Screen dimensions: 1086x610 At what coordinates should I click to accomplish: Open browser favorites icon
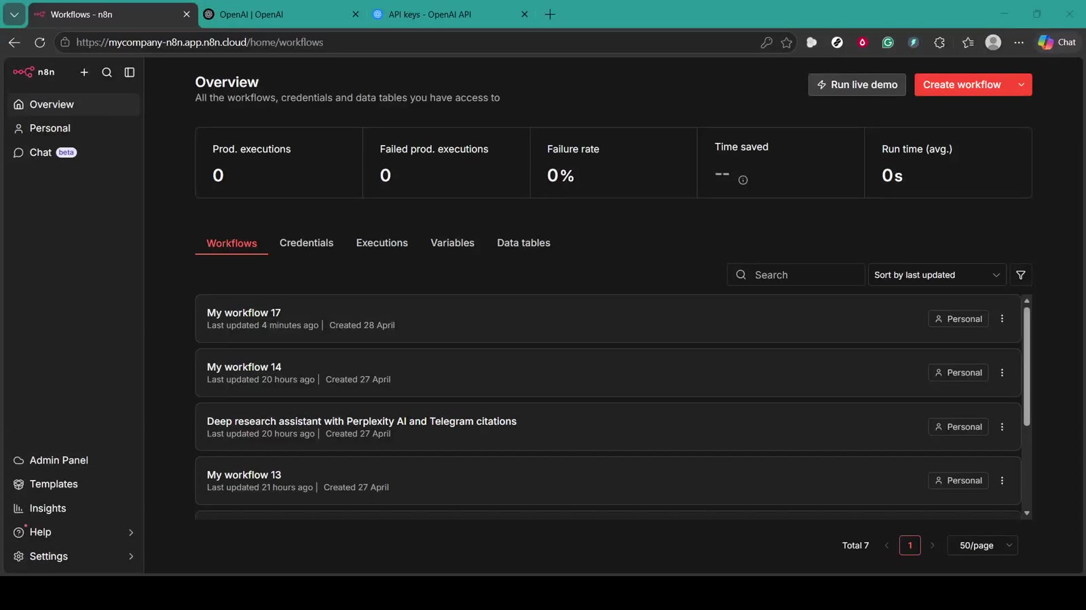(968, 43)
